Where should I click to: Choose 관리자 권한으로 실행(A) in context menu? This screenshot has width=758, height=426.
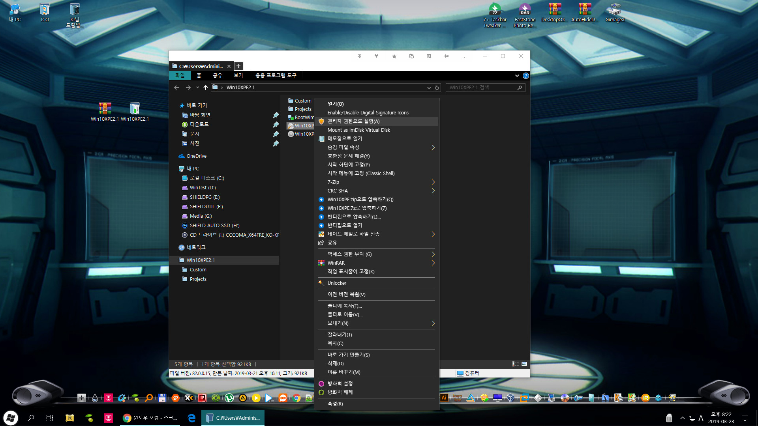376,121
